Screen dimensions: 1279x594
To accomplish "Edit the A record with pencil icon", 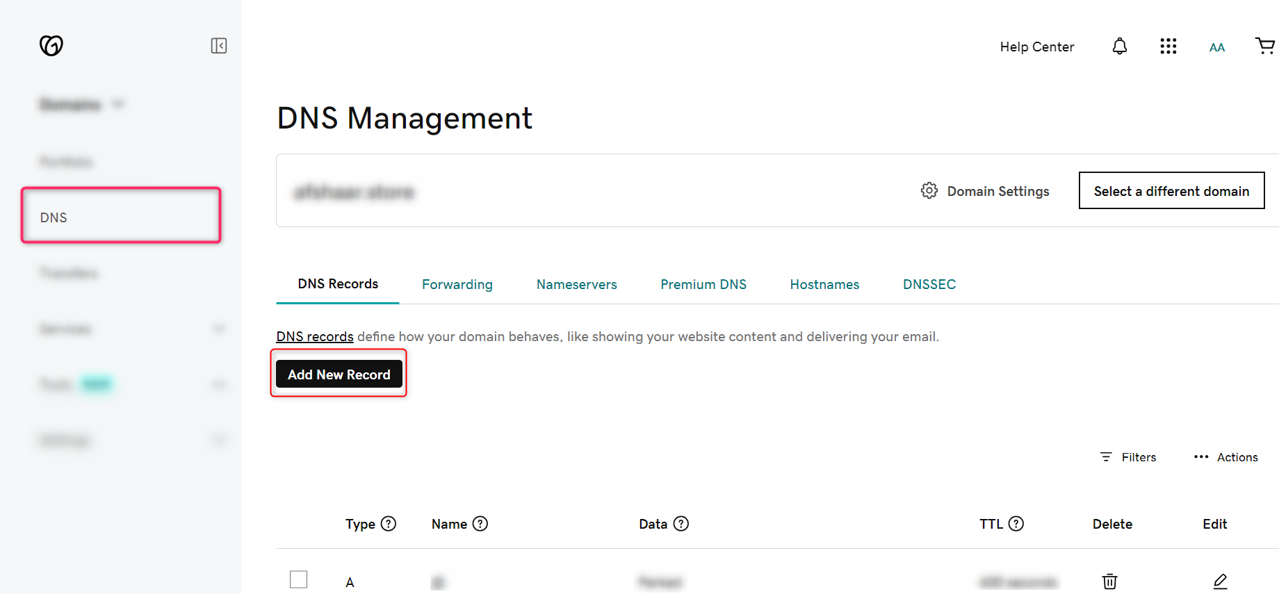I will click(x=1220, y=581).
